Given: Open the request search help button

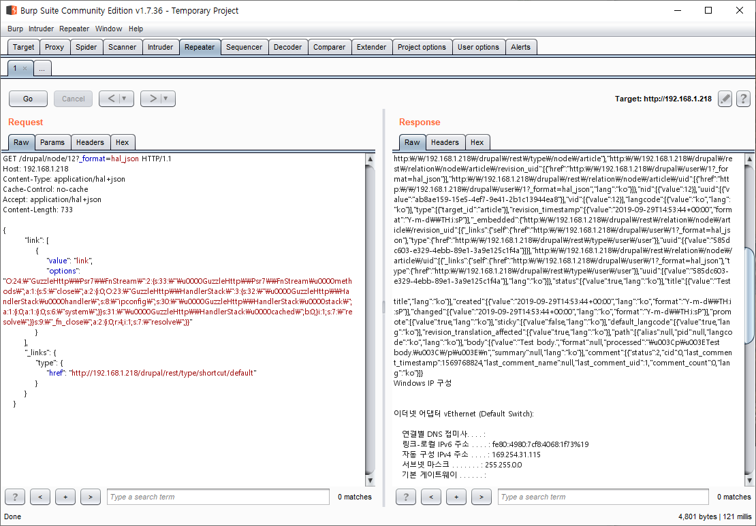Looking at the screenshot, I should (15, 497).
